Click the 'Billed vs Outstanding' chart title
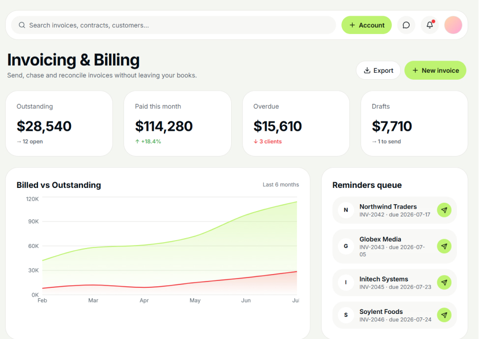 (x=59, y=185)
